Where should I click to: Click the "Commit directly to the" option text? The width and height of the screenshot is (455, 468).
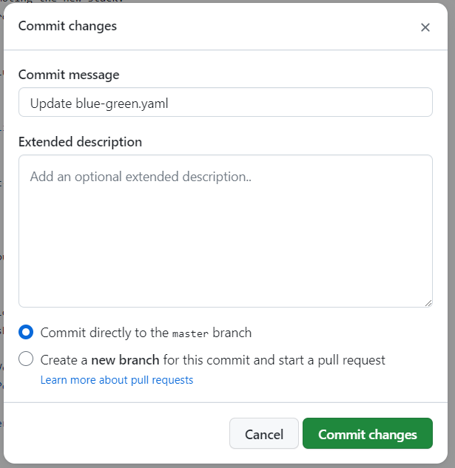104,333
